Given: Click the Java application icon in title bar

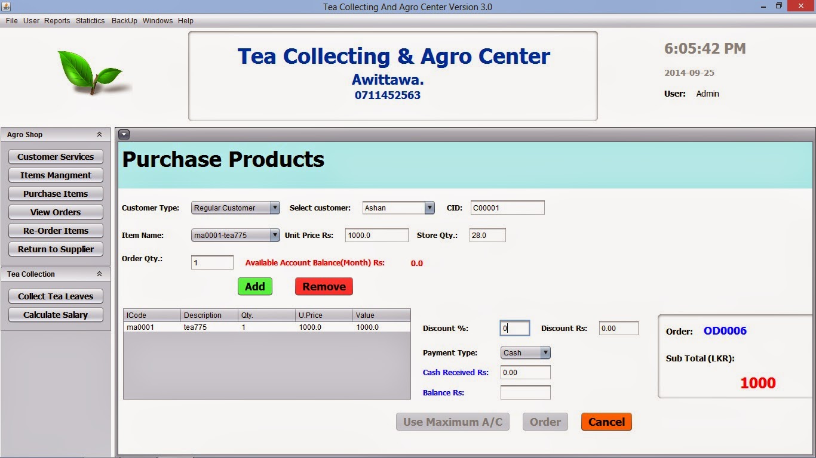Looking at the screenshot, I should click(6, 6).
